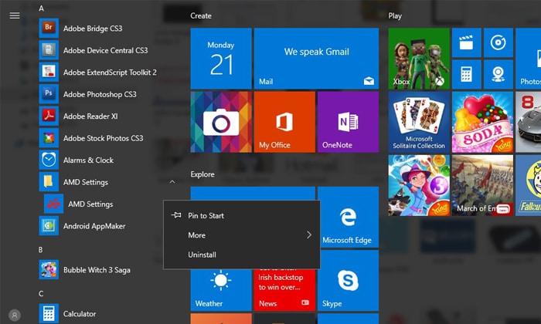Open Alarms & Clock app icon
Image resolution: width=541 pixels, height=324 pixels.
(49, 160)
